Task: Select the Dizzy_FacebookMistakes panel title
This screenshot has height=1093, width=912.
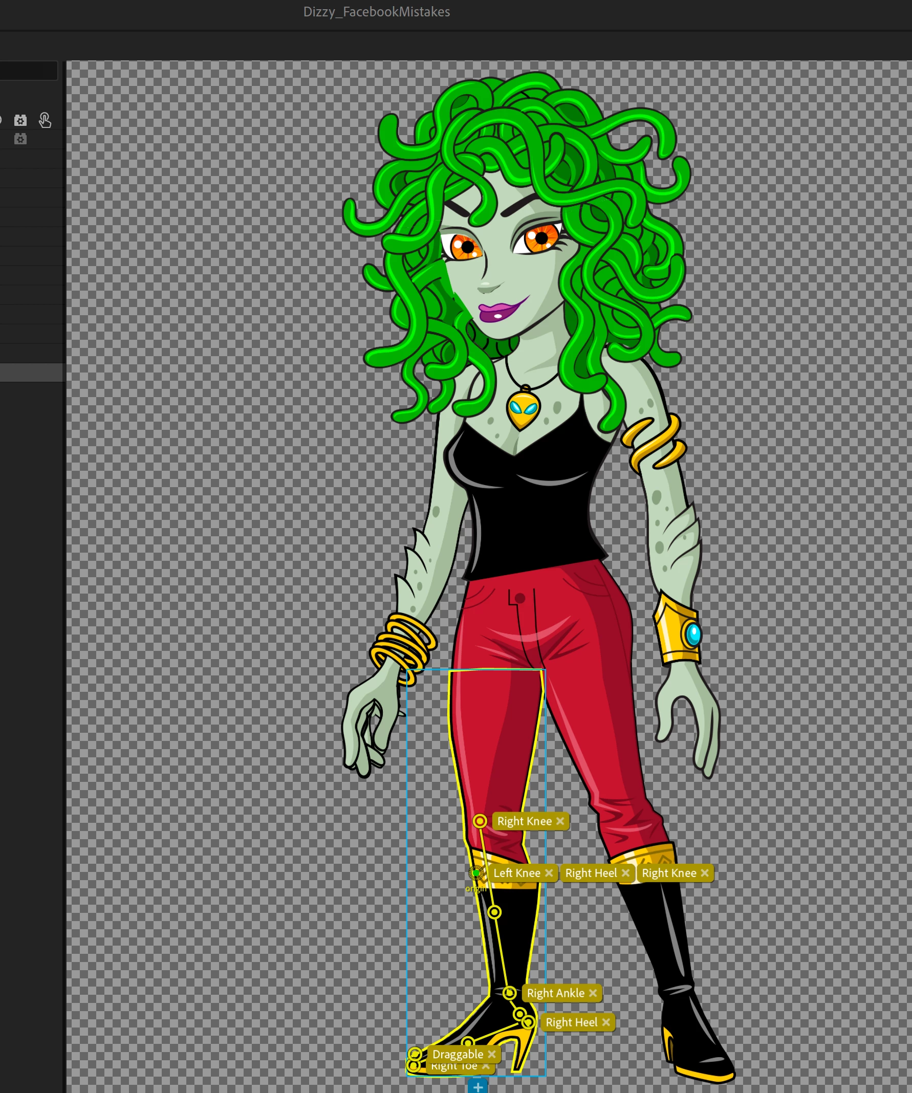Action: click(376, 12)
